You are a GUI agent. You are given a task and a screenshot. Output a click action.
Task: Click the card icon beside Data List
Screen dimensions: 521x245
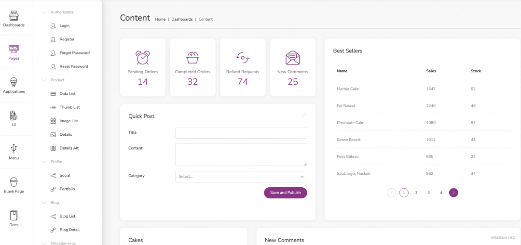tap(53, 94)
